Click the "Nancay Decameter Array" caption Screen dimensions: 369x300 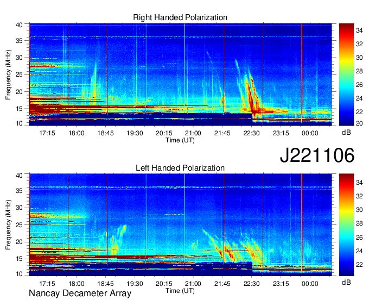click(x=80, y=293)
